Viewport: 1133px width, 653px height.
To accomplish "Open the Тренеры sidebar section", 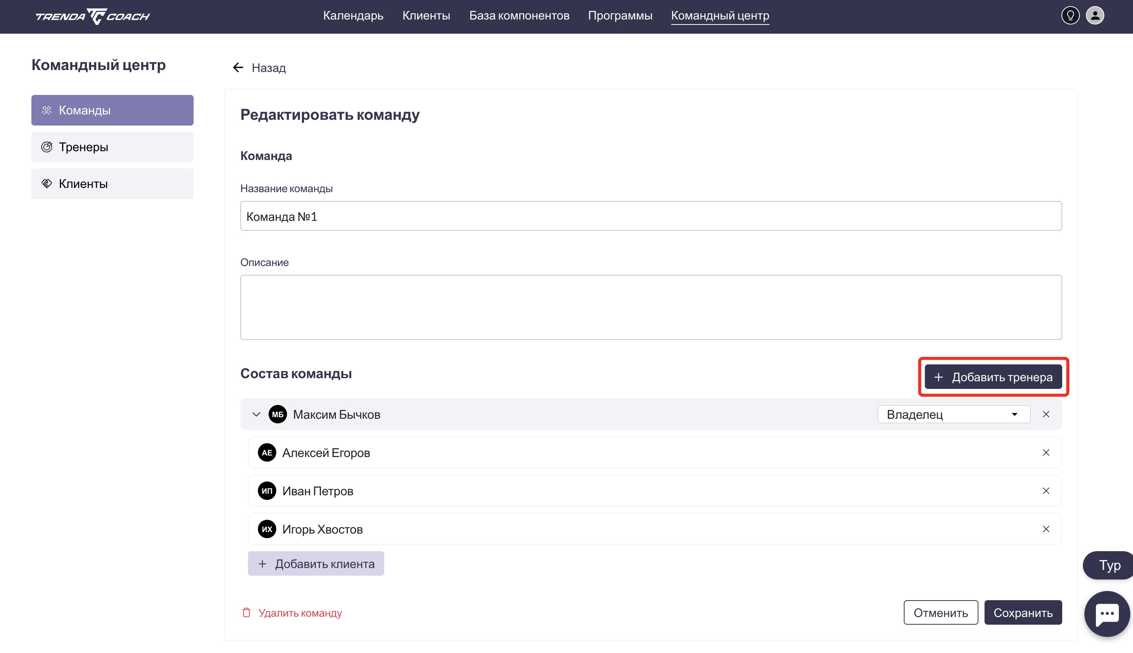I will click(112, 147).
